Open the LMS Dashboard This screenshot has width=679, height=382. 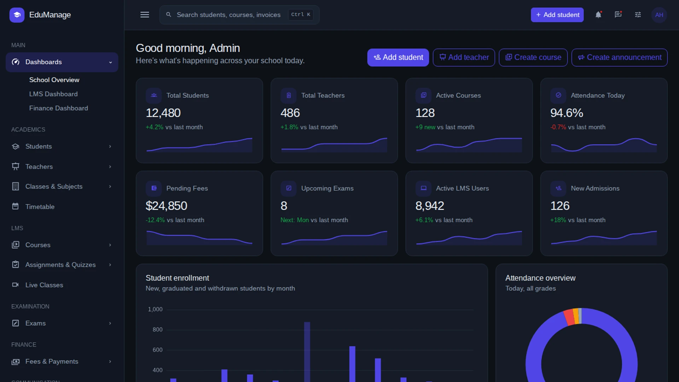coord(53,94)
